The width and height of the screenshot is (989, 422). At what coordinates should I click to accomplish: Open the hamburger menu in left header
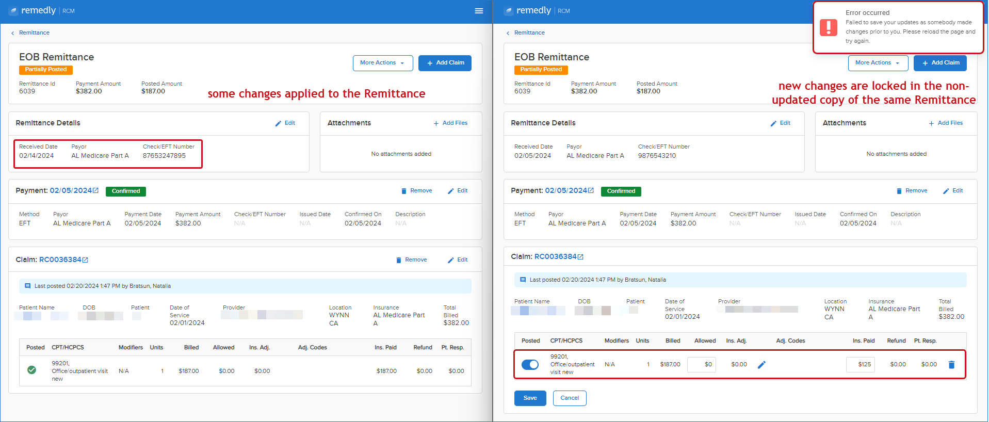[479, 11]
